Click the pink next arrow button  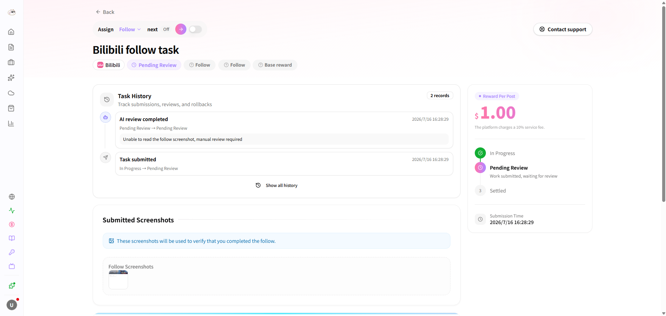(x=181, y=29)
